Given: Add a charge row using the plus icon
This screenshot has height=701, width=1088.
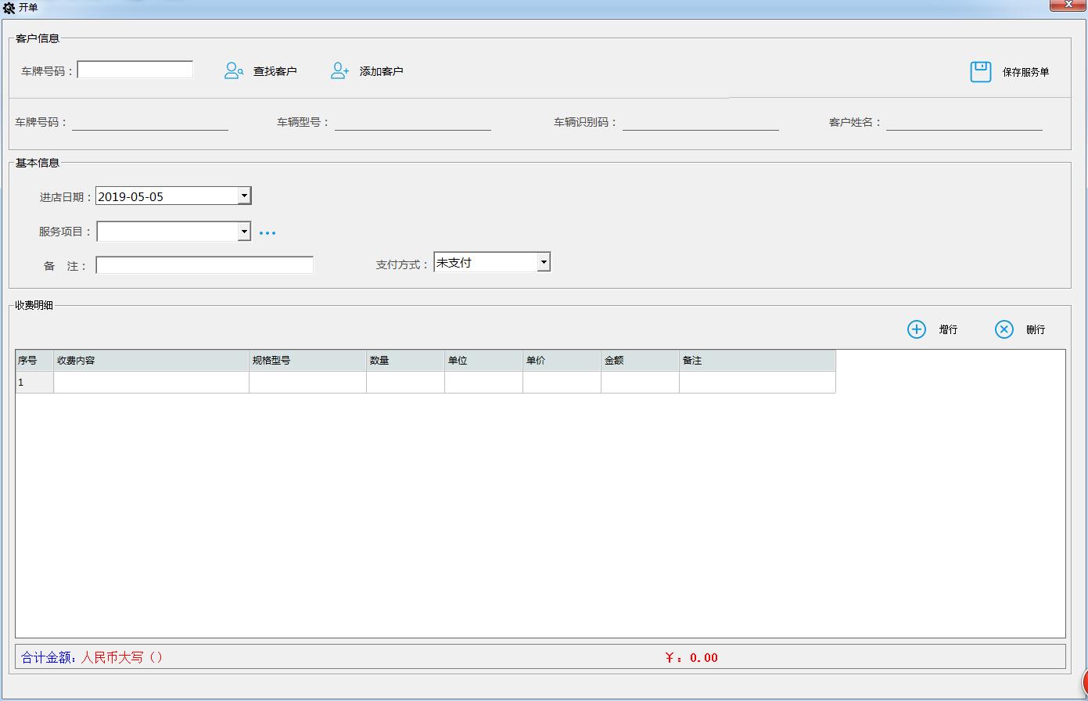Looking at the screenshot, I should pyautogui.click(x=916, y=329).
